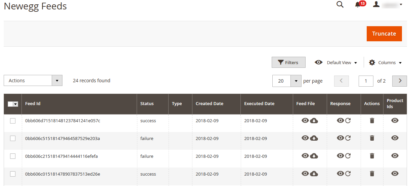408x186 pixels.
Task: Resync response for feed 0bb606c015181478907837513ed26e
Action: (348, 174)
